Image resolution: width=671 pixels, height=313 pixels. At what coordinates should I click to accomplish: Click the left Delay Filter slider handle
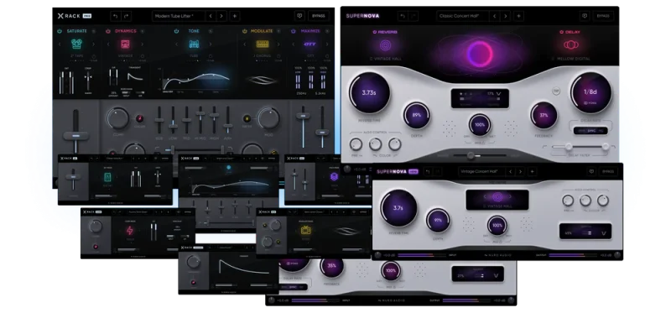(x=569, y=147)
